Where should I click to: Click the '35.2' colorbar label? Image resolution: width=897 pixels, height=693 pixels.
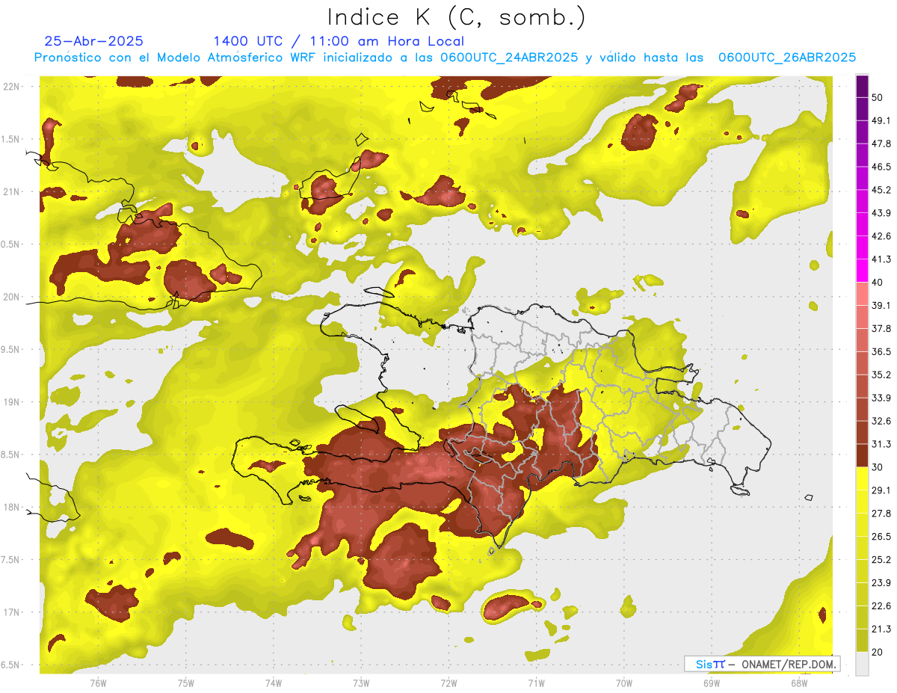coord(881,375)
